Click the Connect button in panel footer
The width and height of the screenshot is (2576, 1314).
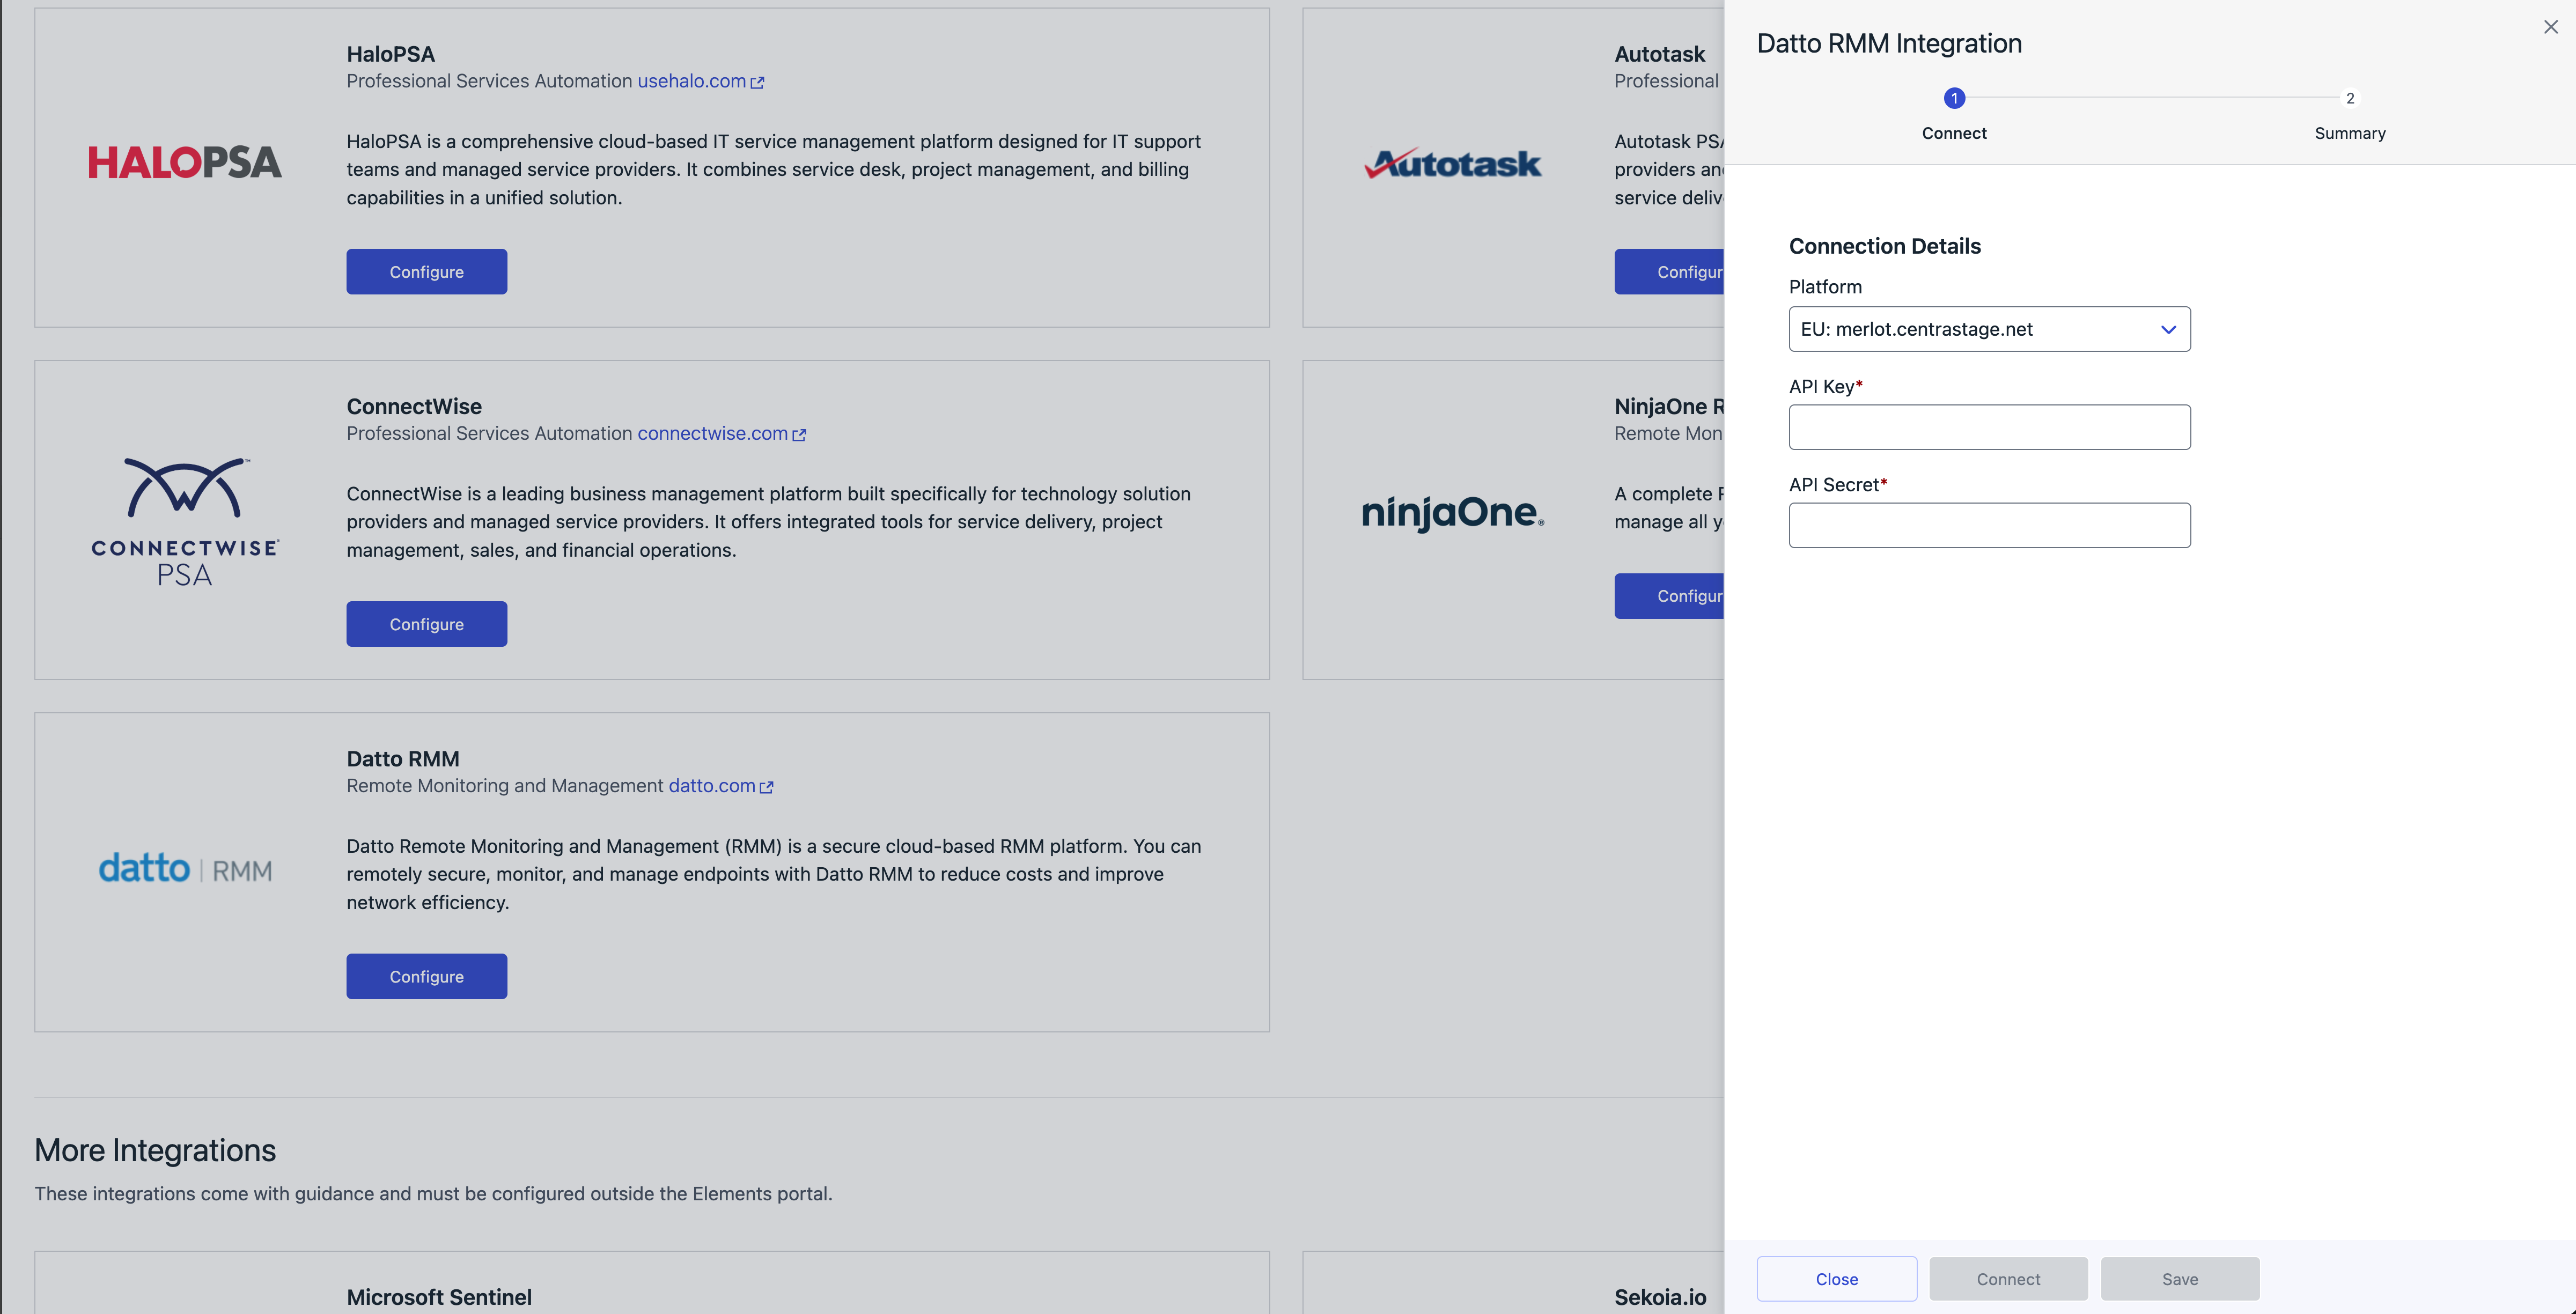point(2008,1278)
